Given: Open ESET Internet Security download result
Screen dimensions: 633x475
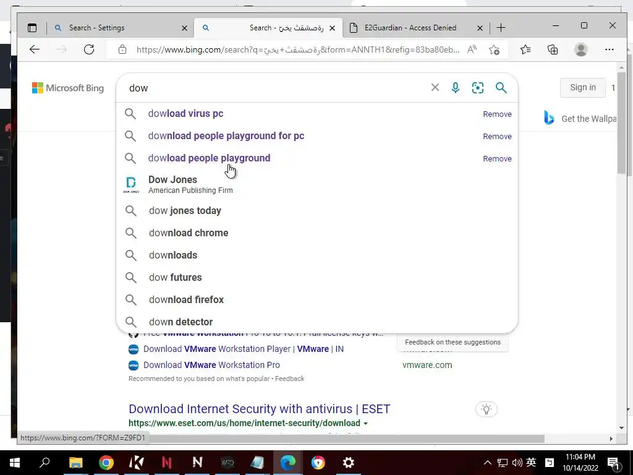Looking at the screenshot, I should click(260, 409).
